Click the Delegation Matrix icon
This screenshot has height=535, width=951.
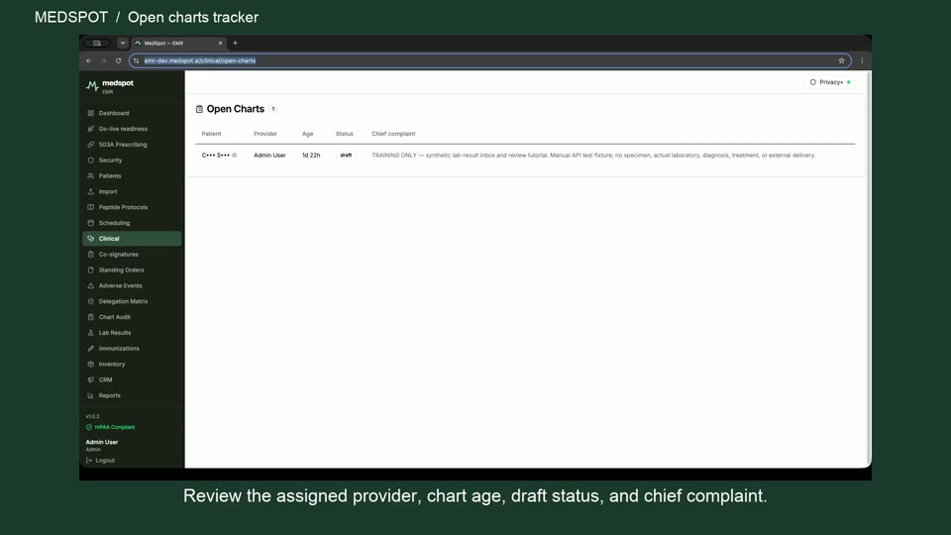pos(90,301)
